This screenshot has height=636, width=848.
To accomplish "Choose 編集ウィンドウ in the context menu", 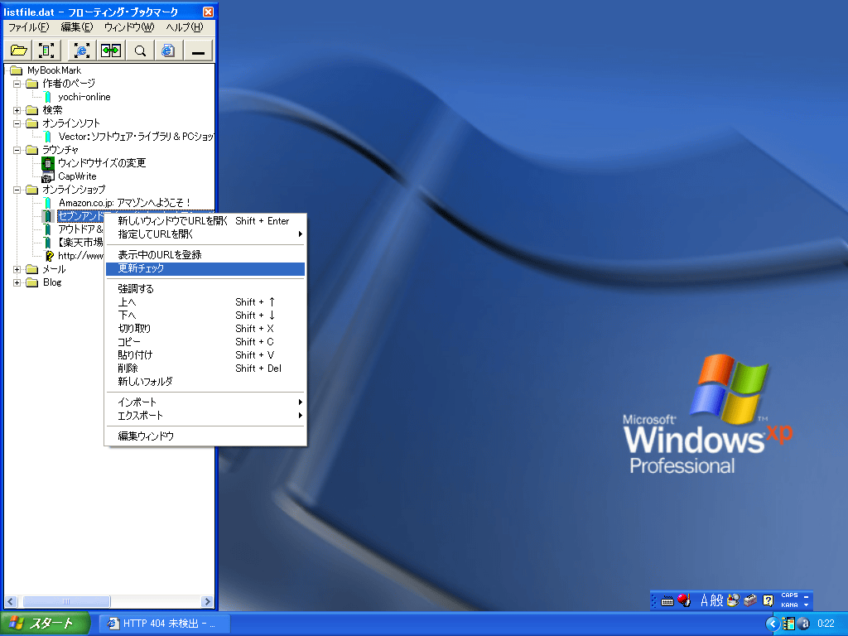I will point(205,436).
